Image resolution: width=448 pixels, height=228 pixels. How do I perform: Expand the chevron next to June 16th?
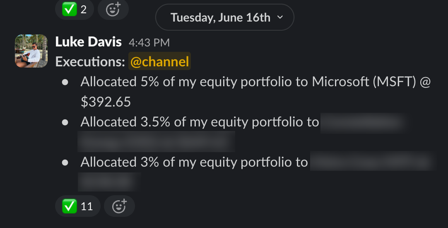point(280,17)
